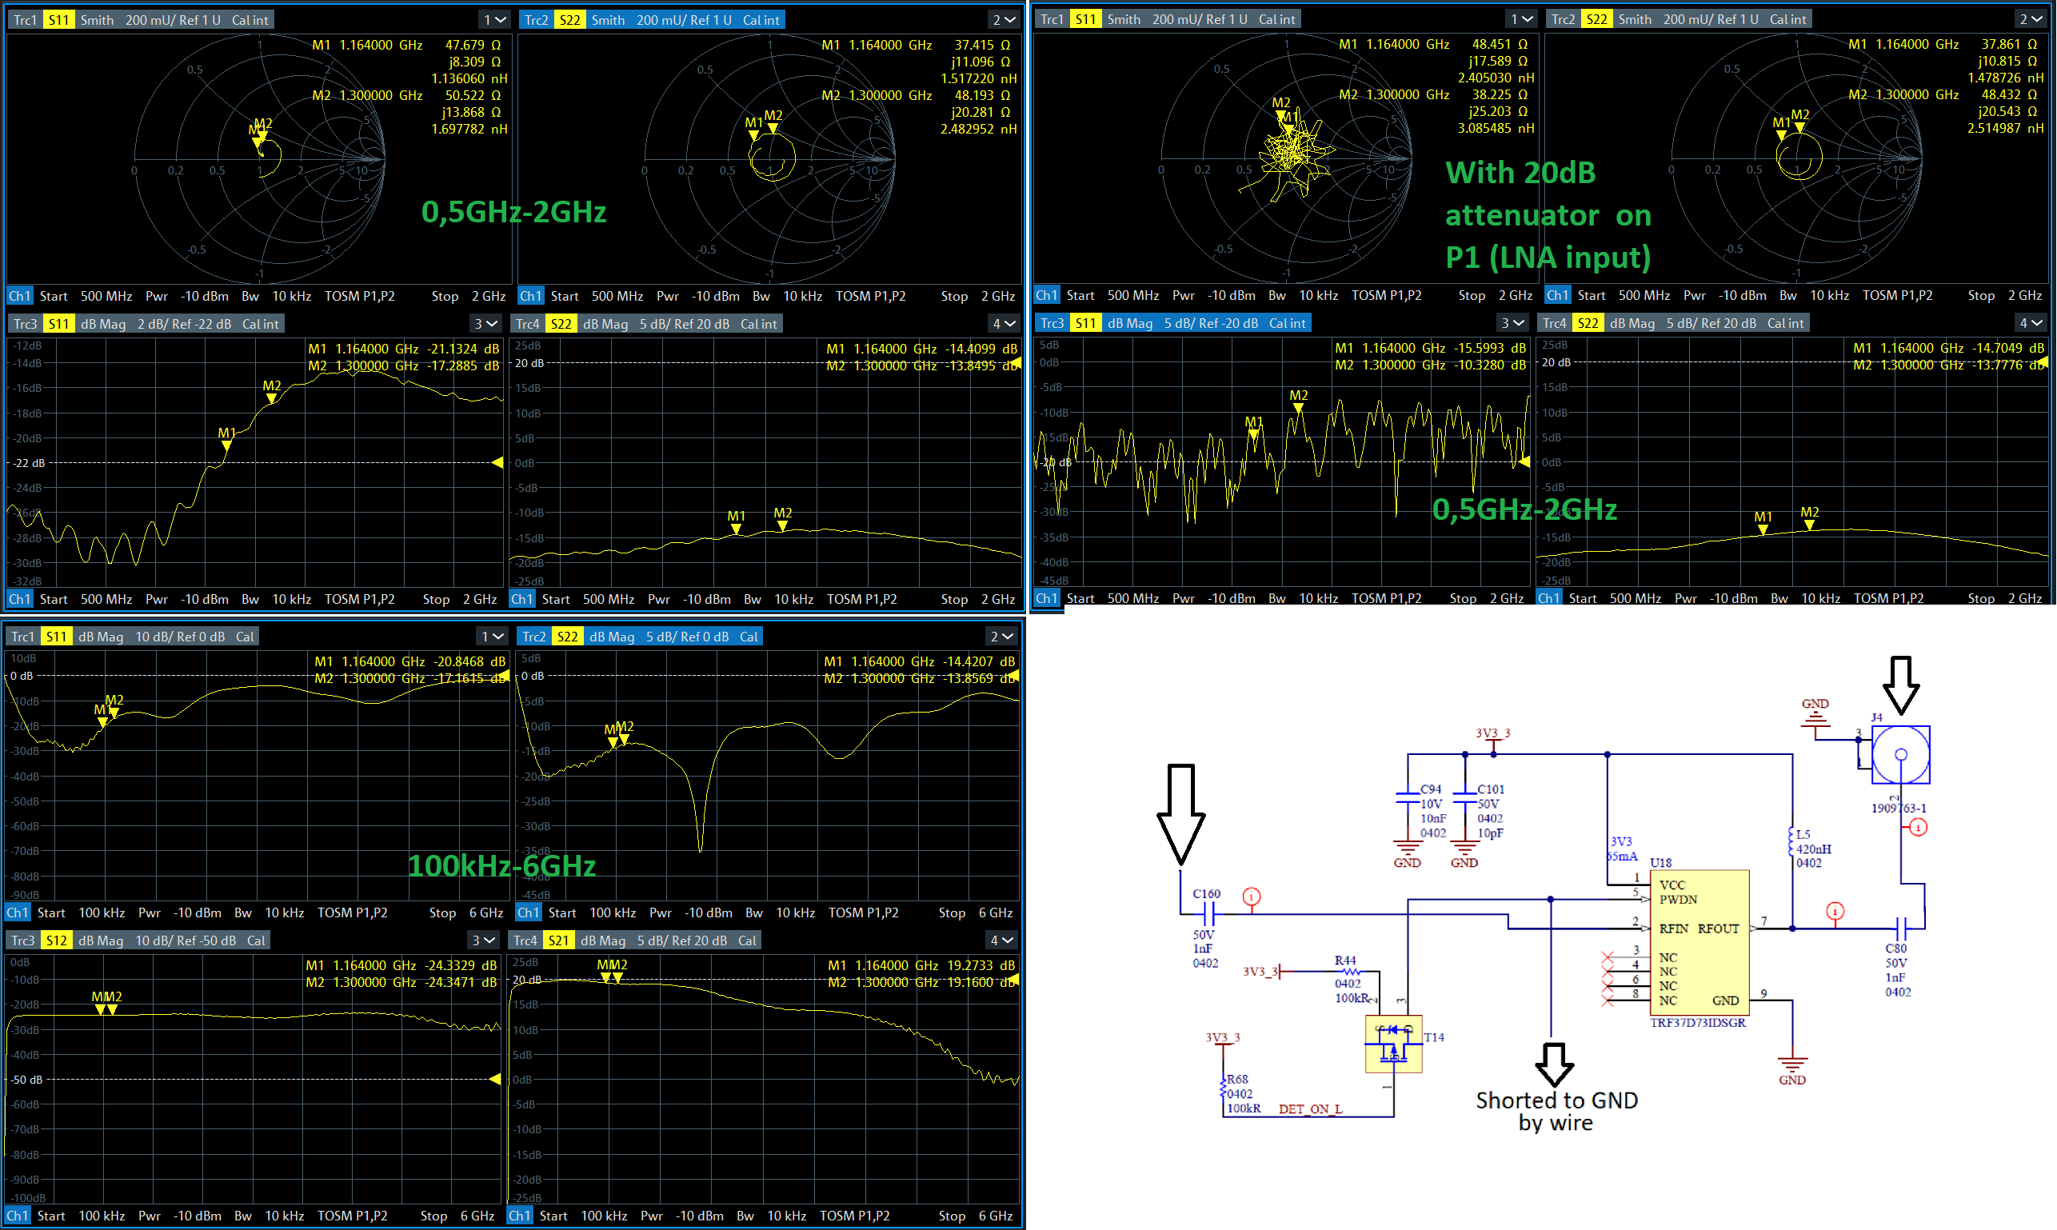Select Trc1 S11 dB Mag 10 dB/ trace label
The height and width of the screenshot is (1230, 2057).
coord(133,637)
